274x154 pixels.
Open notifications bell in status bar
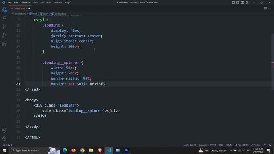[270, 145]
